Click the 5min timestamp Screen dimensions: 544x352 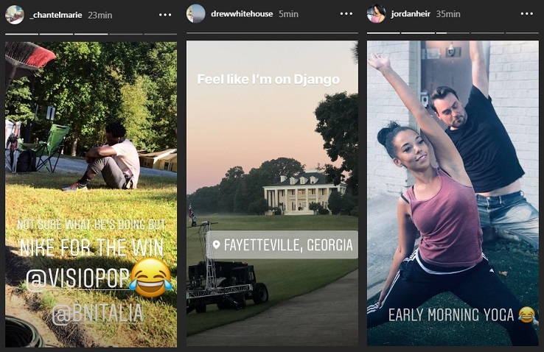289,14
